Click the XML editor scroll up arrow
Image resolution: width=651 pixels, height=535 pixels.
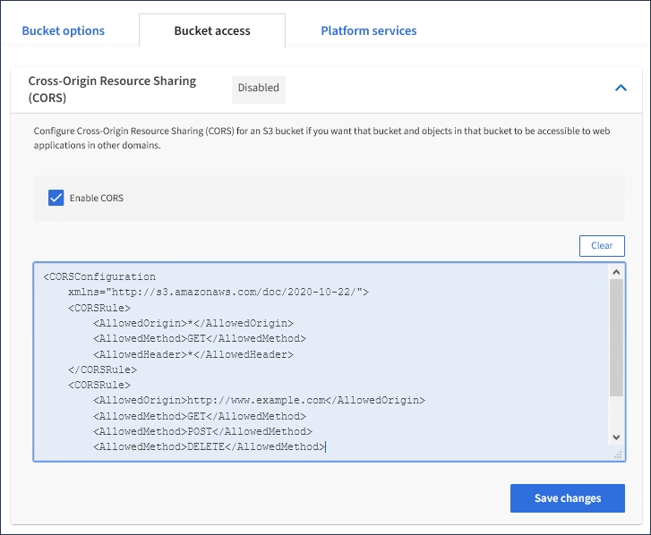[x=616, y=272]
